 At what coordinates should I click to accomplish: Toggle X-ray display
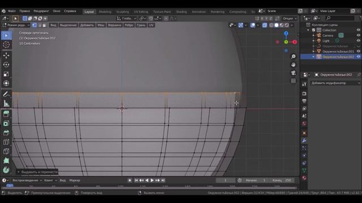(x=265, y=25)
